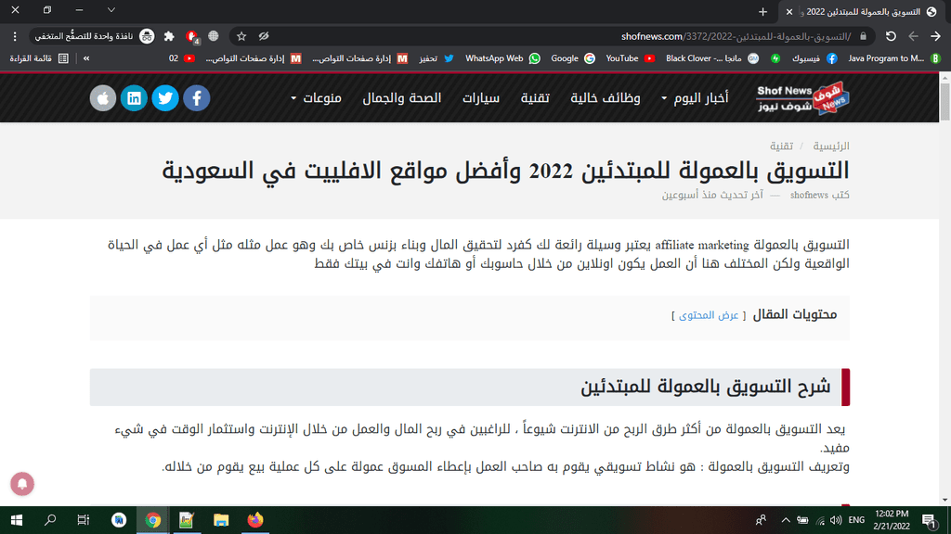The height and width of the screenshot is (534, 951).
Task: Expand the أخبار اليوم menu
Action: coord(695,98)
